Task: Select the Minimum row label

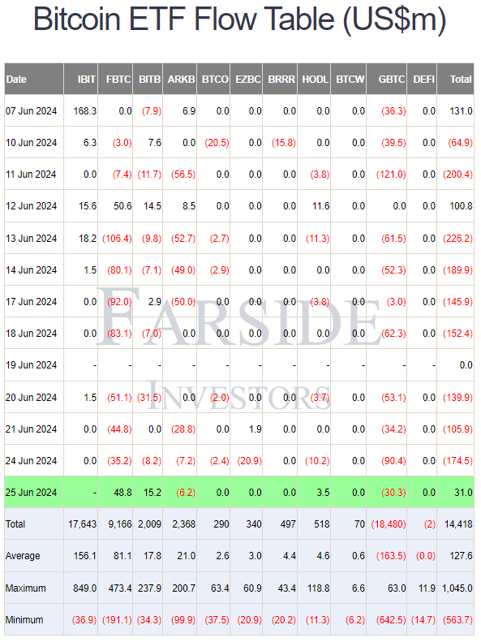Action: point(24,620)
